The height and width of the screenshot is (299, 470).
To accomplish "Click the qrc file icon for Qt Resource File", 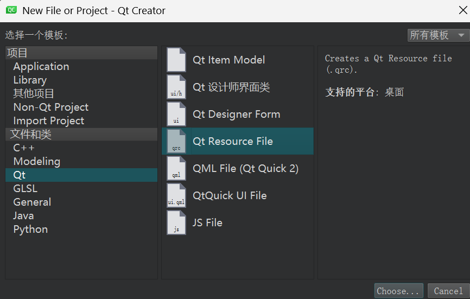I will pos(176,142).
